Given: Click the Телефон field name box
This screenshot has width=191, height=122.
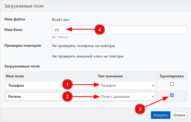Looking at the screenshot, I should pos(34,85).
